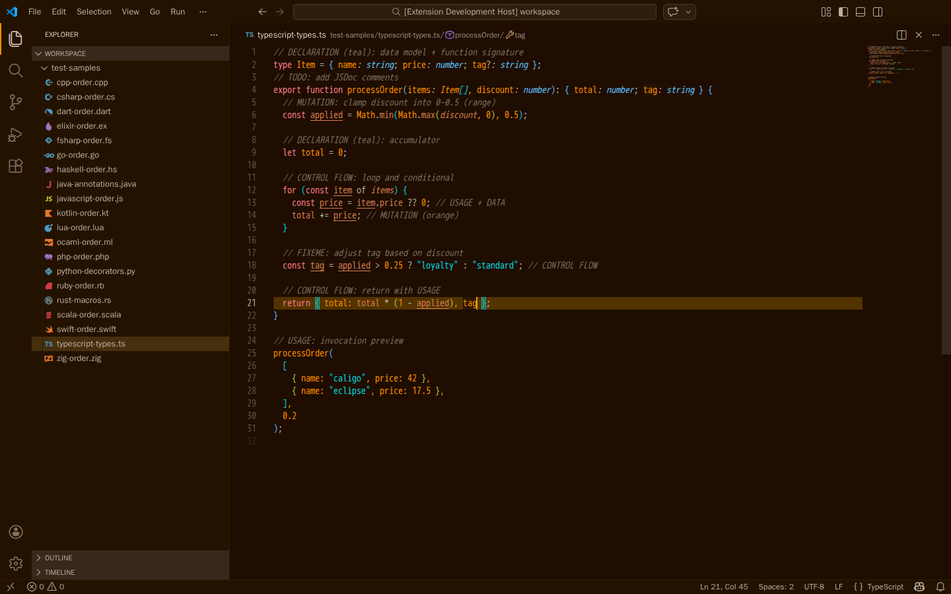Image resolution: width=951 pixels, height=594 pixels.
Task: Toggle the primary side bar visibility
Action: tap(843, 12)
